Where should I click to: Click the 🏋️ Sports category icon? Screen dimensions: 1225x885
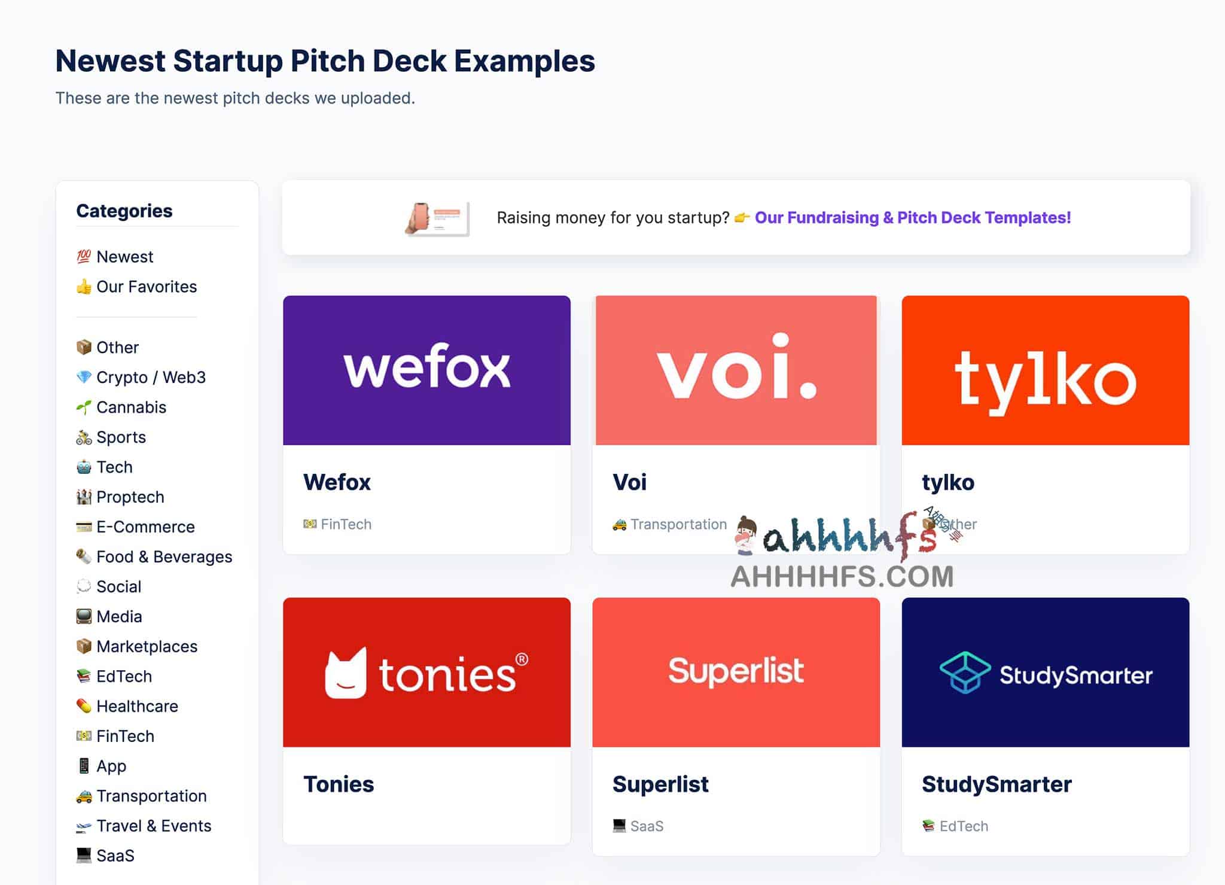click(x=85, y=437)
